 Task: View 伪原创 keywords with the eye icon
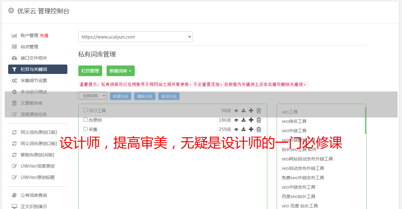[236, 120]
